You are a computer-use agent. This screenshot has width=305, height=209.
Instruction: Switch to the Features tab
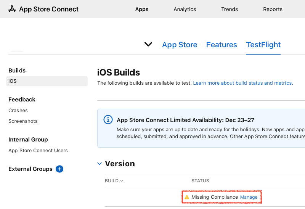(222, 45)
